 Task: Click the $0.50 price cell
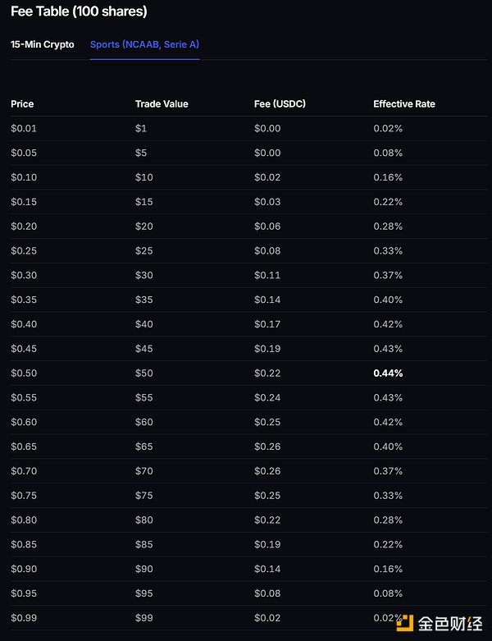click(x=24, y=373)
